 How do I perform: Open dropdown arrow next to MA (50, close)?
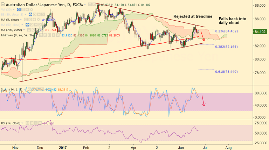22,25
